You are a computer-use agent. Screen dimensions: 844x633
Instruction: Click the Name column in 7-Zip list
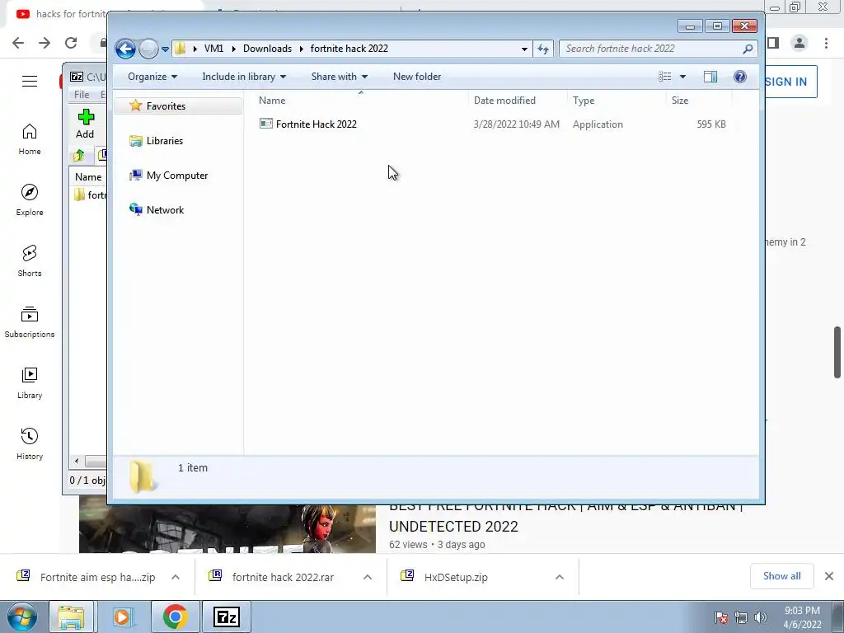pyautogui.click(x=88, y=177)
